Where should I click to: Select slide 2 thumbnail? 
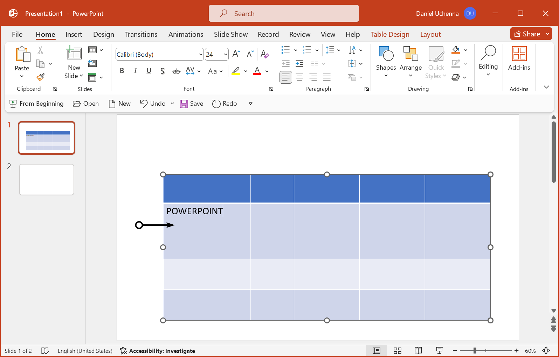pos(47,180)
